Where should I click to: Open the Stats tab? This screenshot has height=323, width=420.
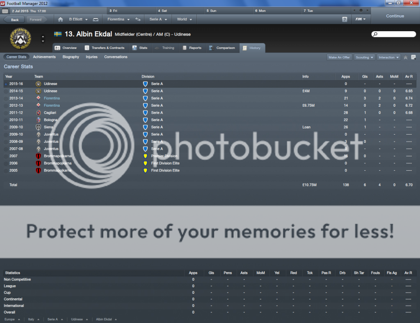[x=140, y=48]
